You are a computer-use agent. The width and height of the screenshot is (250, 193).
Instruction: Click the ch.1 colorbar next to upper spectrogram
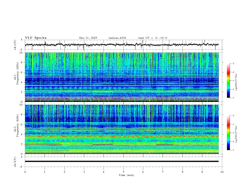228,81
